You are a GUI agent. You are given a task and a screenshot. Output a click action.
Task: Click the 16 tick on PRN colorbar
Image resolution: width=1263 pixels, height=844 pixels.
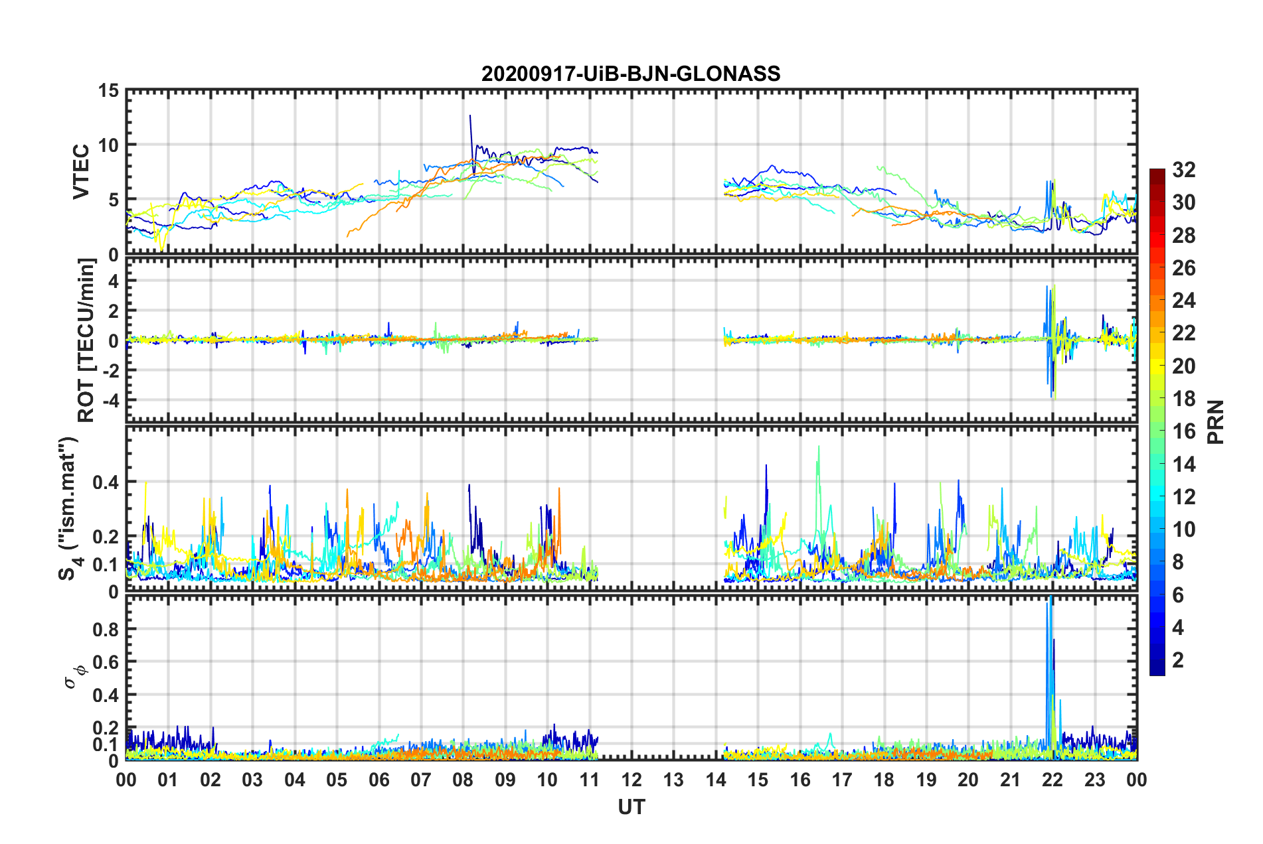coord(1183,431)
